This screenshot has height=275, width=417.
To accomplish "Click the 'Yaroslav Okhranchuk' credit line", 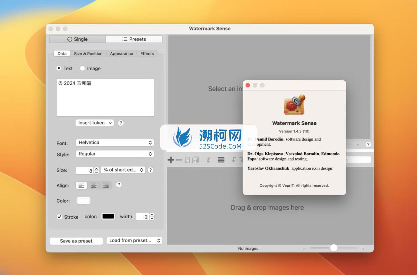I will 290,169.
